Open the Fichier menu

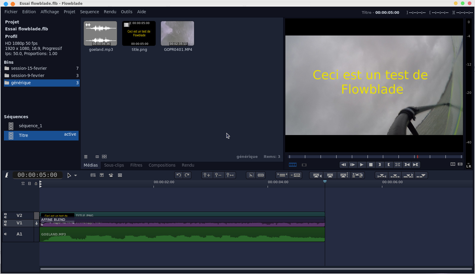click(11, 12)
